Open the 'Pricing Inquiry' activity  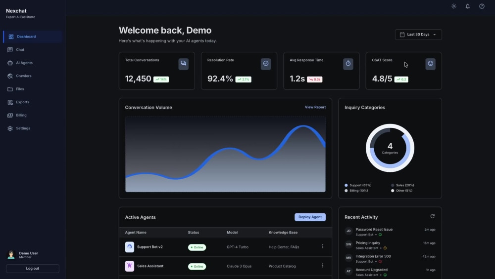[390, 245]
